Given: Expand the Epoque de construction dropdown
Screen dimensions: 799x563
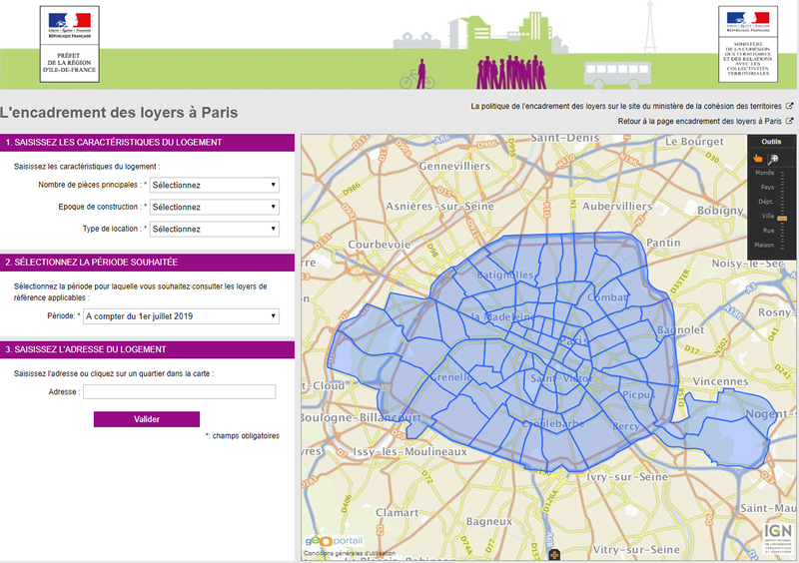Looking at the screenshot, I should click(214, 207).
